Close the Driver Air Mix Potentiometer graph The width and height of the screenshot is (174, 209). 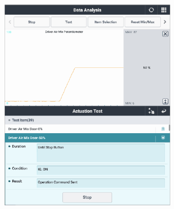pos(165,34)
